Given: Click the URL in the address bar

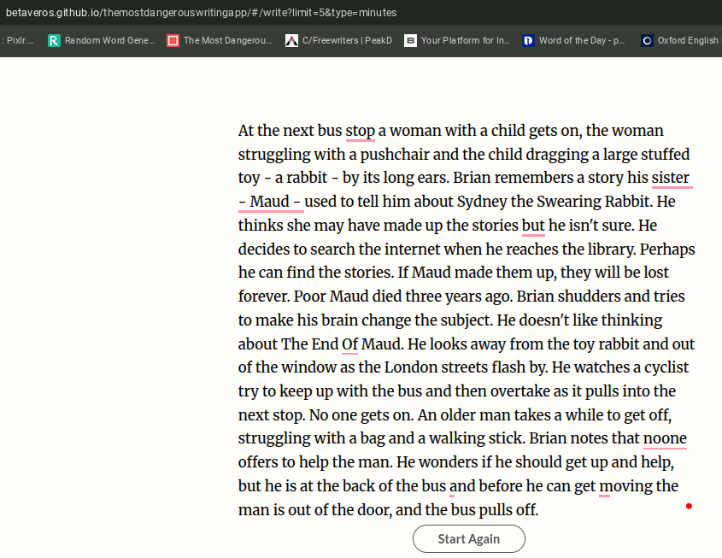Looking at the screenshot, I should (x=202, y=13).
